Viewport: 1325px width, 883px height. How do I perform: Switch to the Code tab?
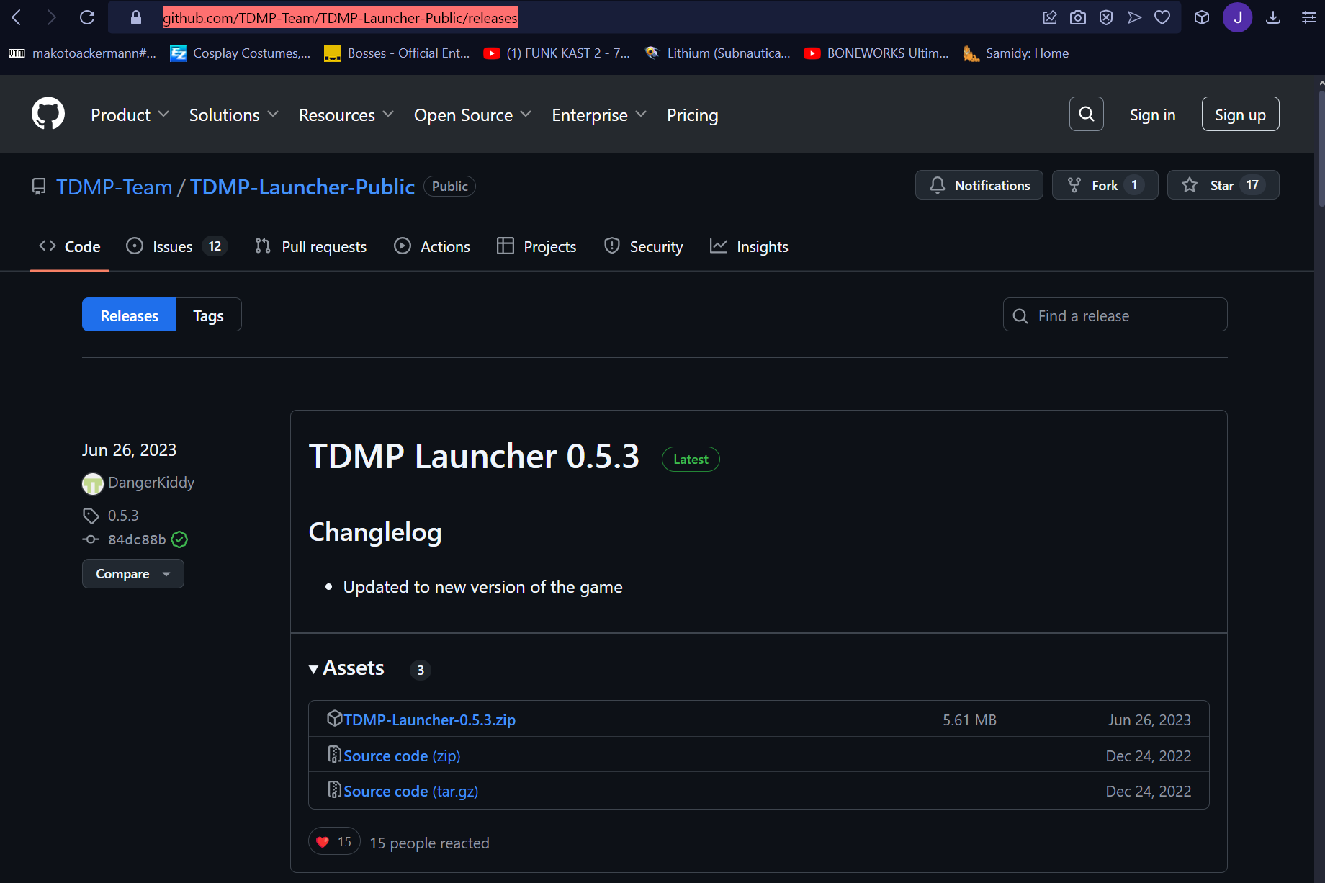click(x=70, y=246)
